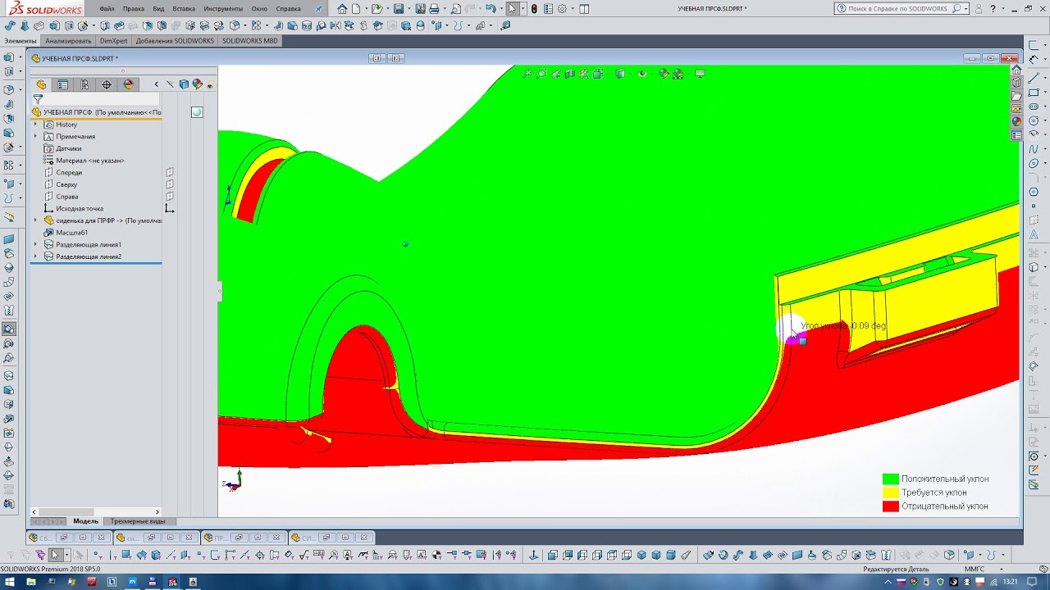This screenshot has height=590, width=1050.
Task: Open View Orientation in the heads-up toolbar
Action: point(598,74)
